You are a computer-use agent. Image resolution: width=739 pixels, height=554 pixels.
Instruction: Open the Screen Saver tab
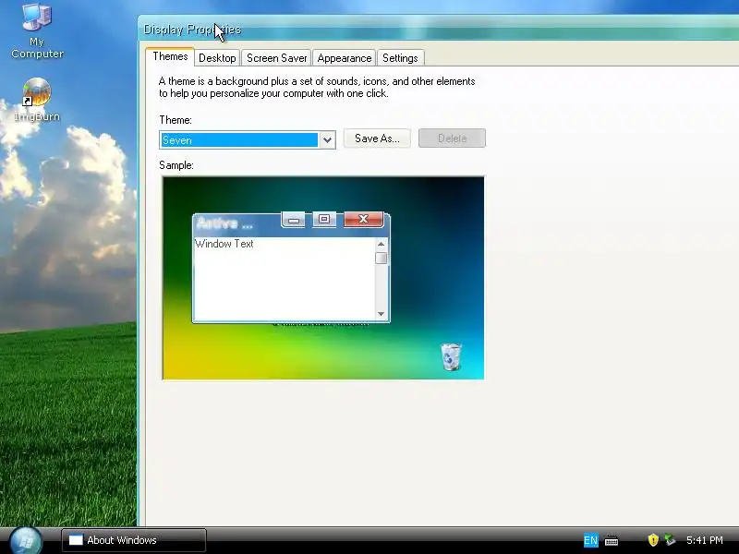[276, 58]
